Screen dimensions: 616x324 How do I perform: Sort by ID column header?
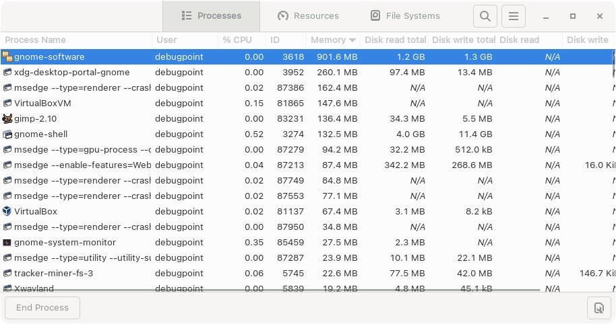coord(286,40)
